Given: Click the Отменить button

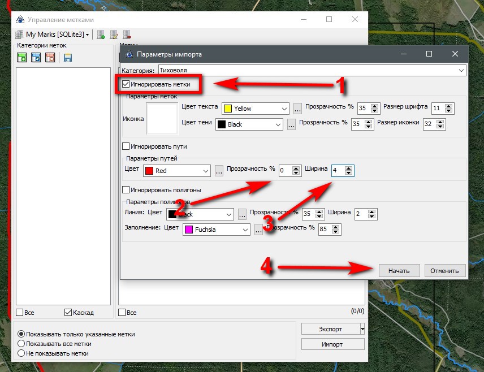Looking at the screenshot, I should pos(445,271).
